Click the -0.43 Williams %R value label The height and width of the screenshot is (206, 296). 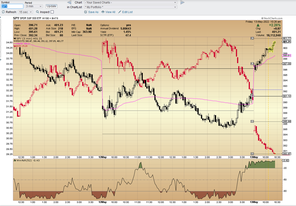286,160
